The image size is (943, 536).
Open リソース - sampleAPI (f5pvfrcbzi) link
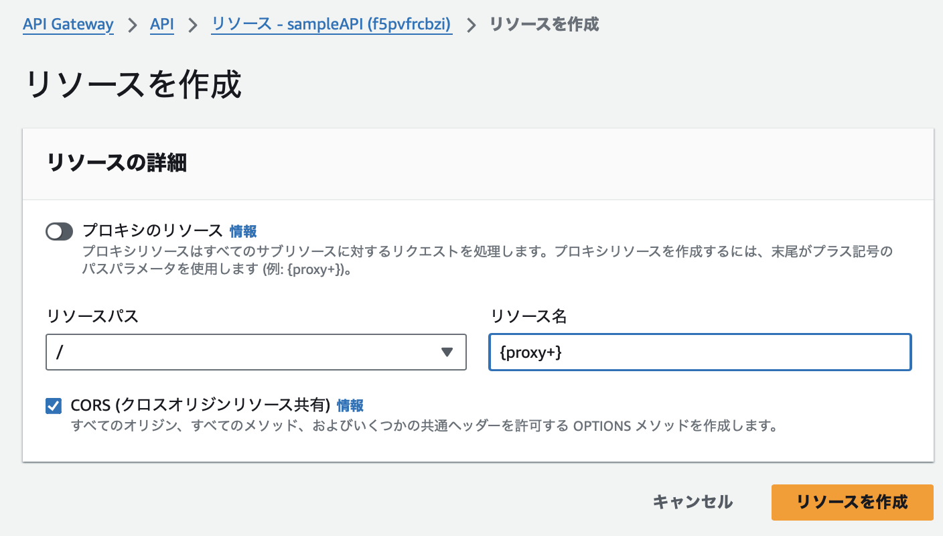pyautogui.click(x=331, y=24)
